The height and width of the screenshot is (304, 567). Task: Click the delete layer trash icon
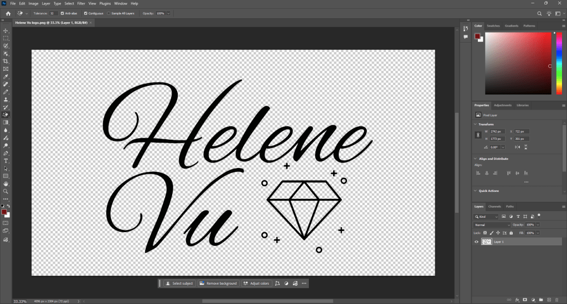tap(556, 300)
